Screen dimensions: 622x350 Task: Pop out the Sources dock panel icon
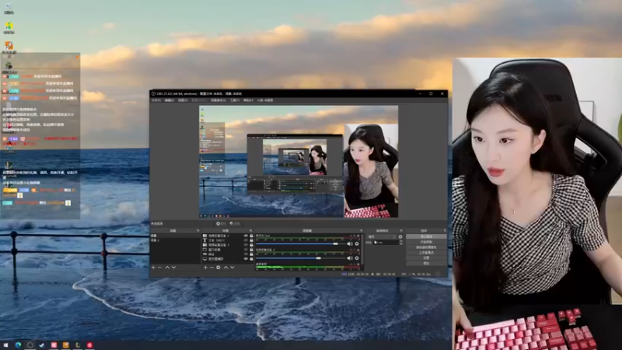[x=250, y=230]
